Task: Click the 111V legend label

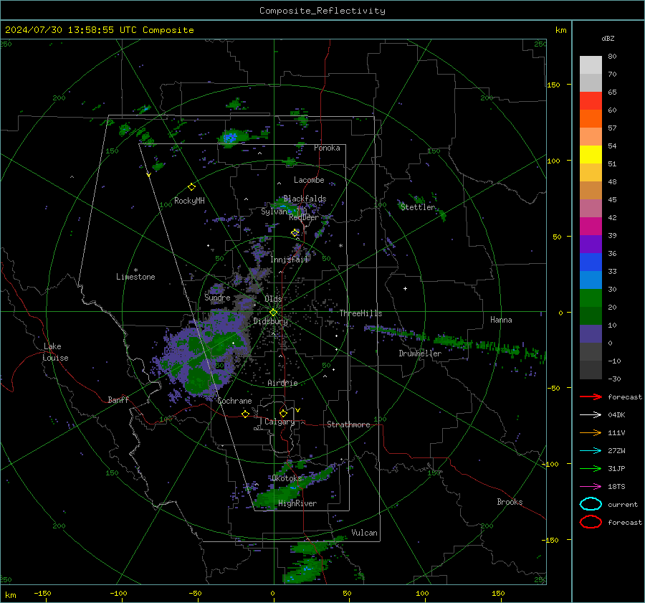Action: 616,432
